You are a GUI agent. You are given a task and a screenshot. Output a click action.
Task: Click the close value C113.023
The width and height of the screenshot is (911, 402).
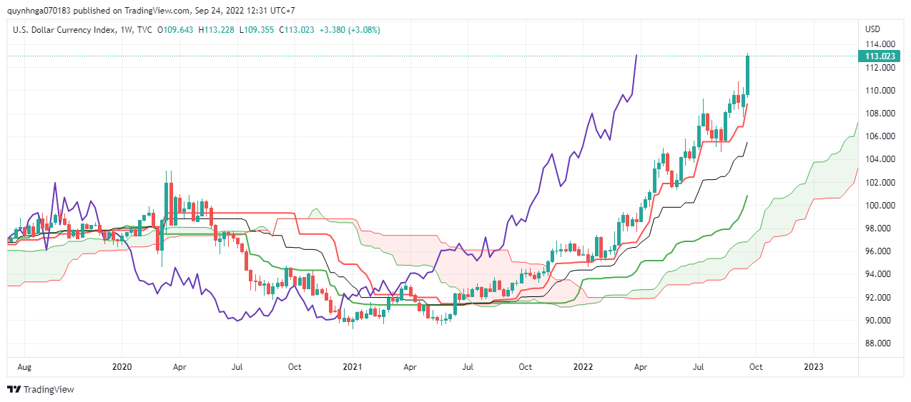click(297, 30)
